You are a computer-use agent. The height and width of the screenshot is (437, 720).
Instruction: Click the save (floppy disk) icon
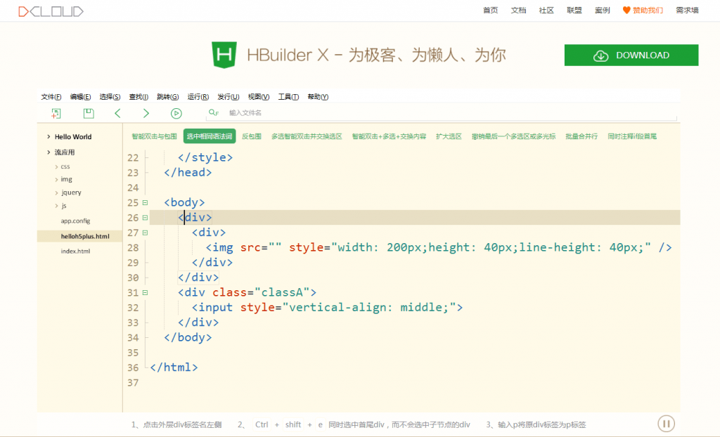point(88,113)
